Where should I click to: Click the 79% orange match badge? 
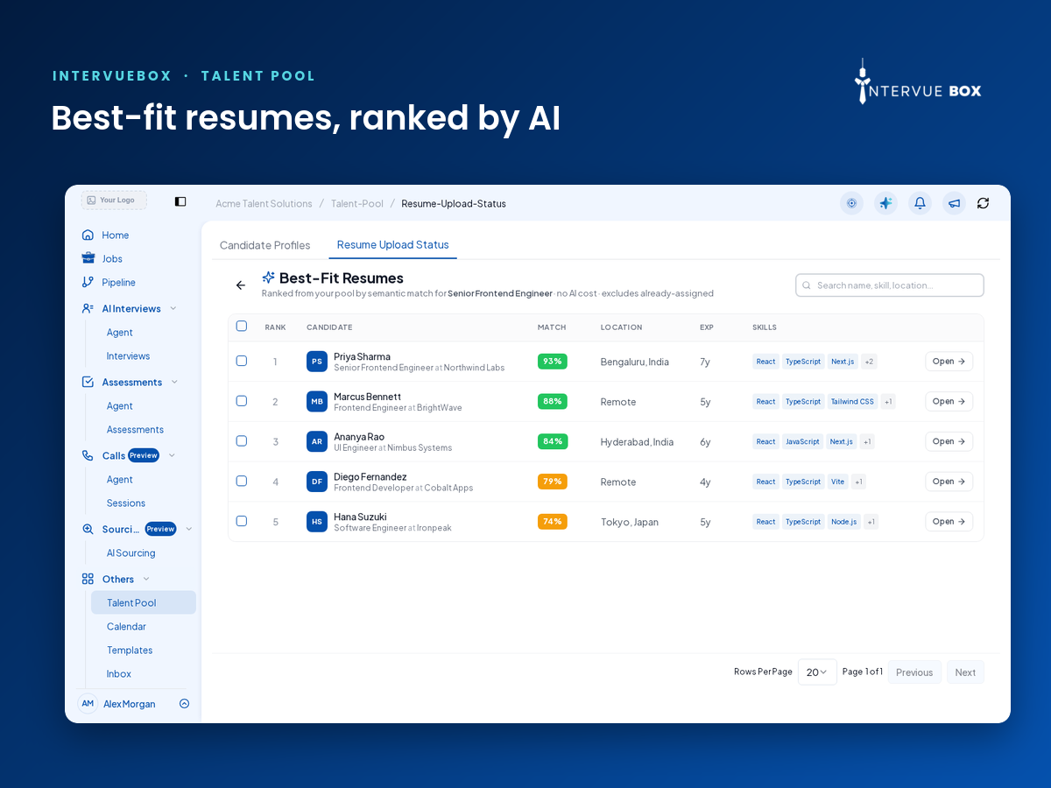coord(553,482)
